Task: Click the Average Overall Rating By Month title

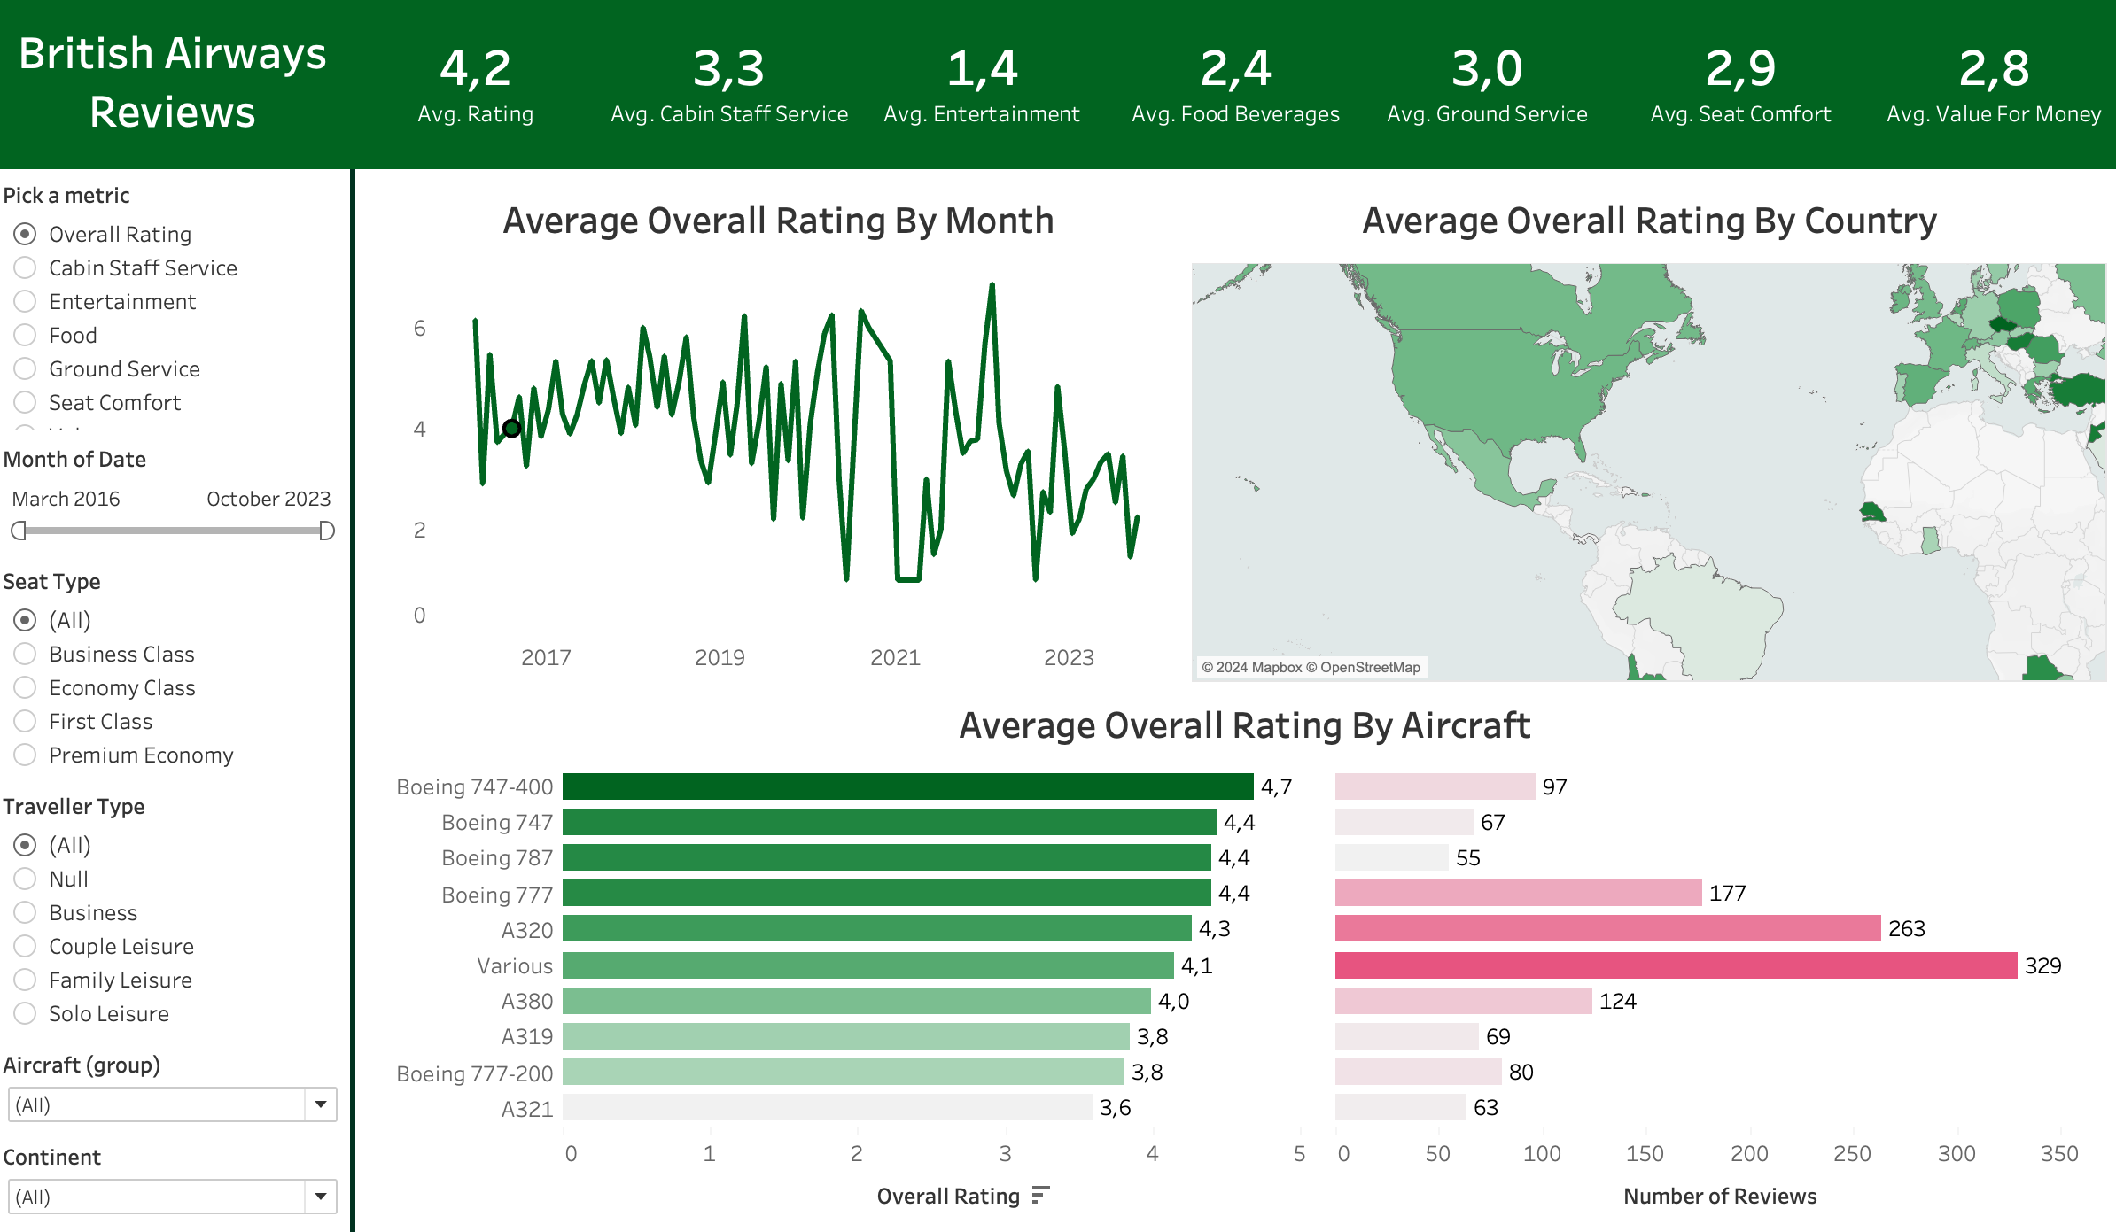Action: (x=779, y=221)
